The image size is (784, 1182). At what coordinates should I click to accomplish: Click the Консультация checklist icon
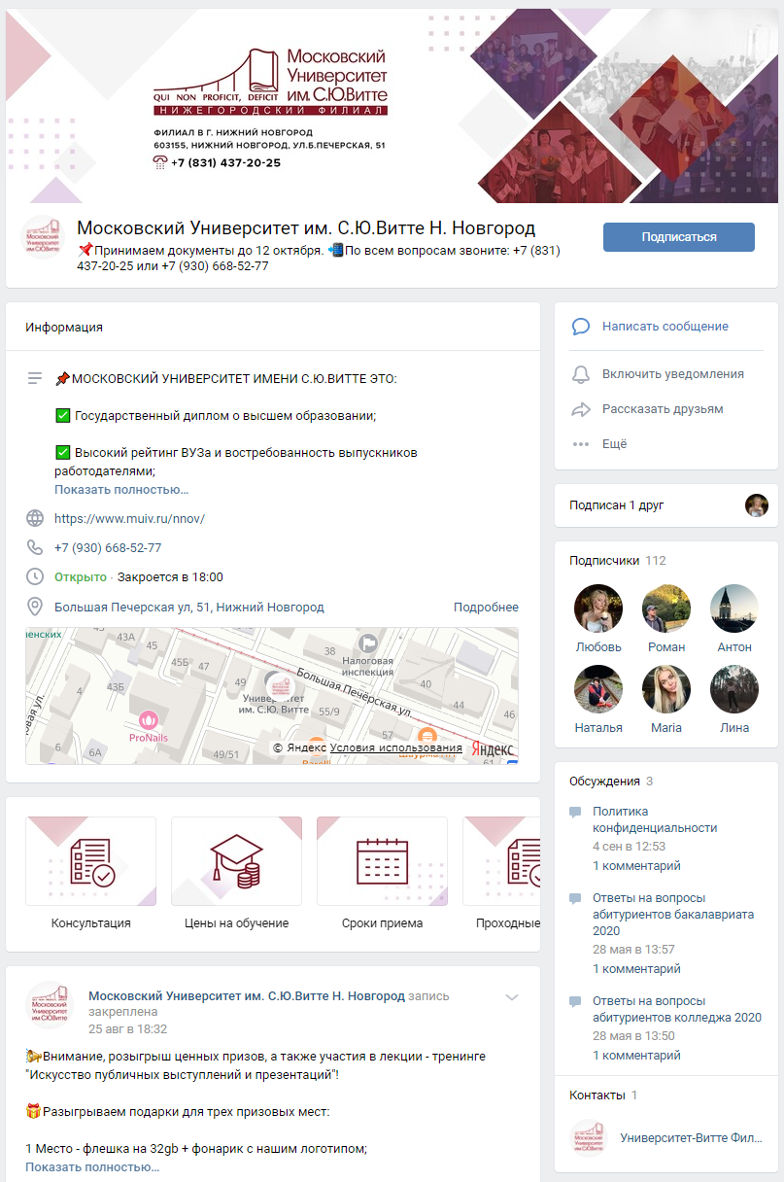point(91,861)
